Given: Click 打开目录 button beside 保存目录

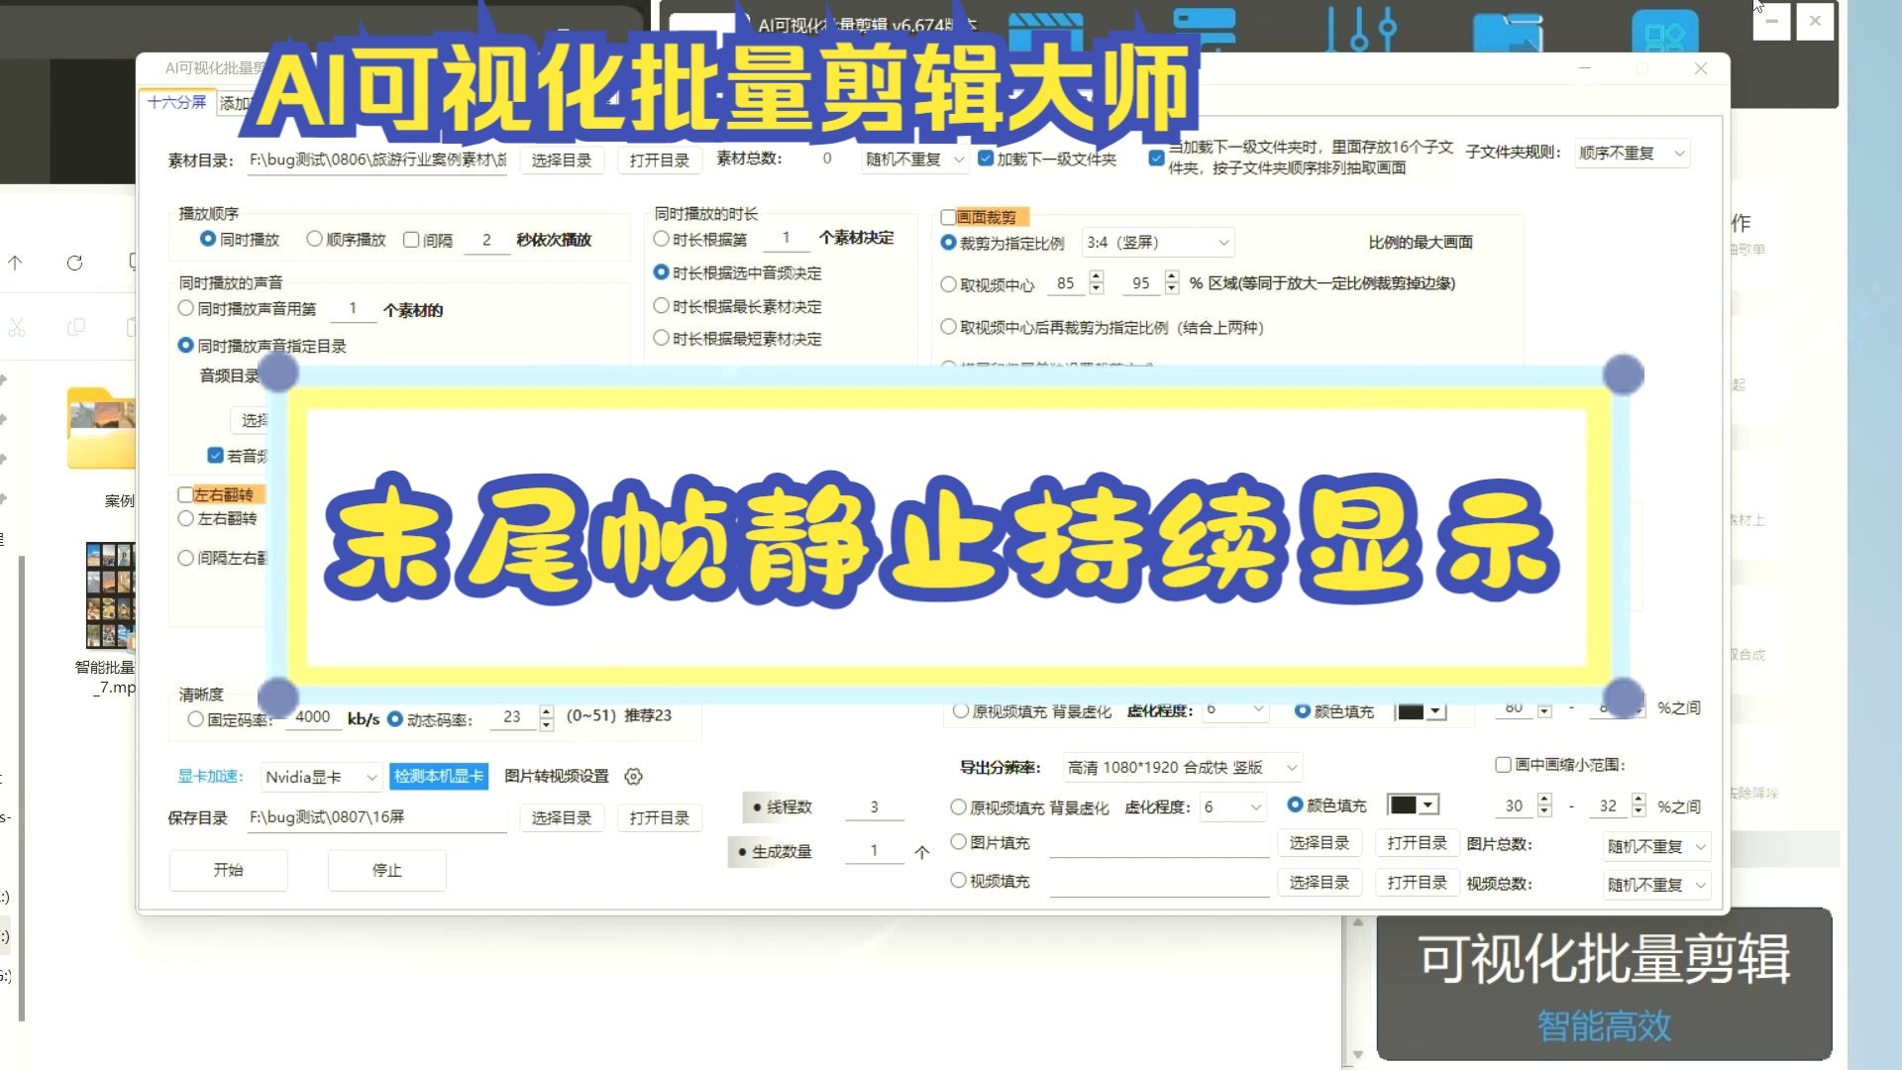Looking at the screenshot, I should [659, 818].
